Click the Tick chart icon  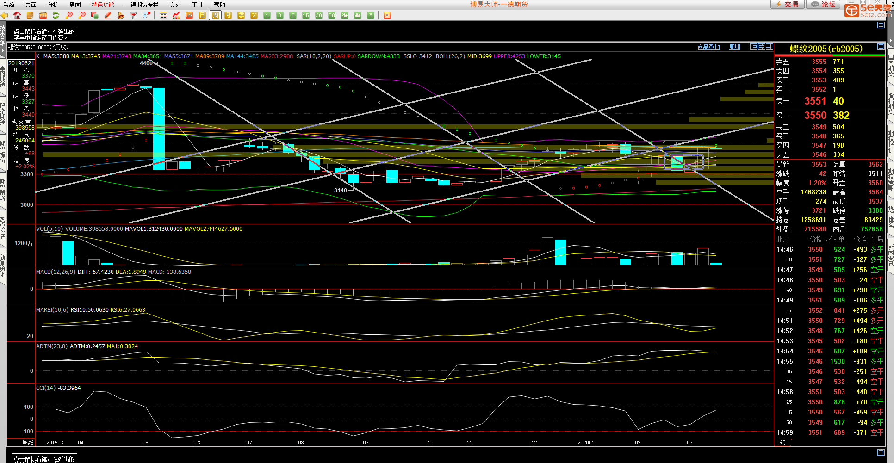(189, 15)
